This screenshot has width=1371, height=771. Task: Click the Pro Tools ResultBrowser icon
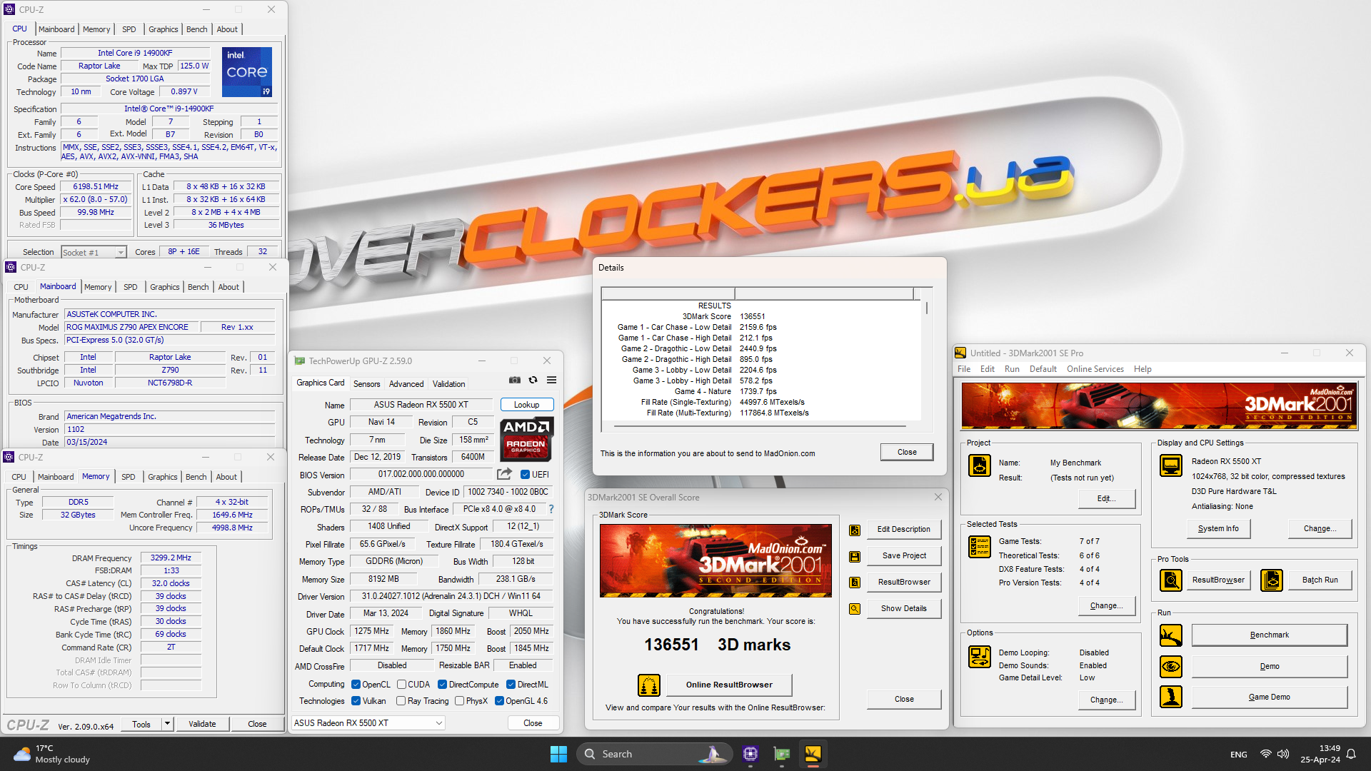(1171, 580)
